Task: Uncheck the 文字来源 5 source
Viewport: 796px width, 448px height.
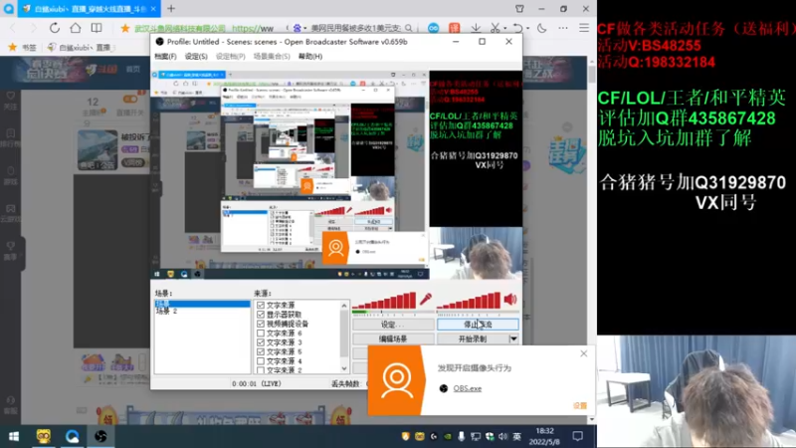Action: [261, 351]
